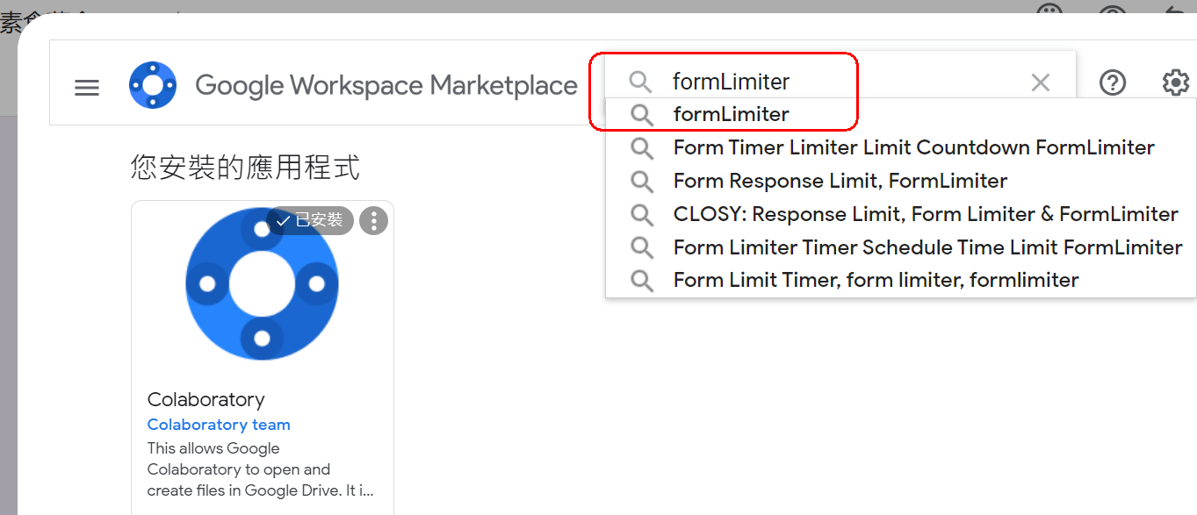
Task: Open the help question mark icon
Action: coord(1113,83)
